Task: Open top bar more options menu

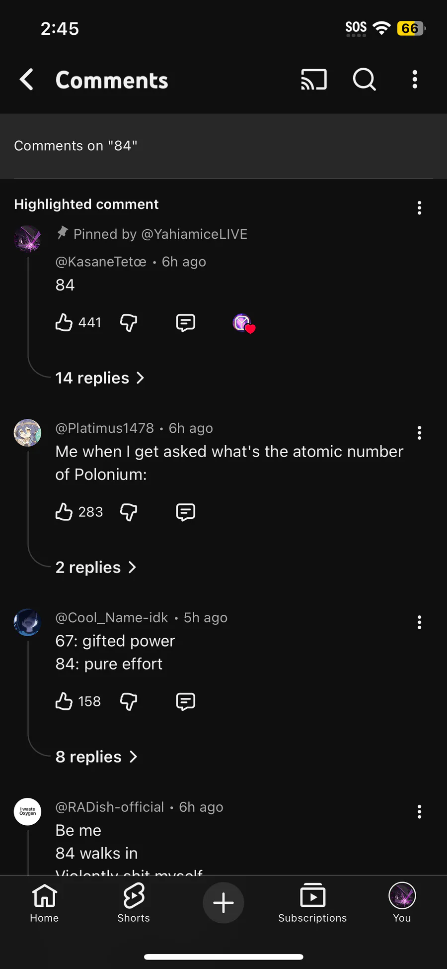Action: (x=415, y=80)
